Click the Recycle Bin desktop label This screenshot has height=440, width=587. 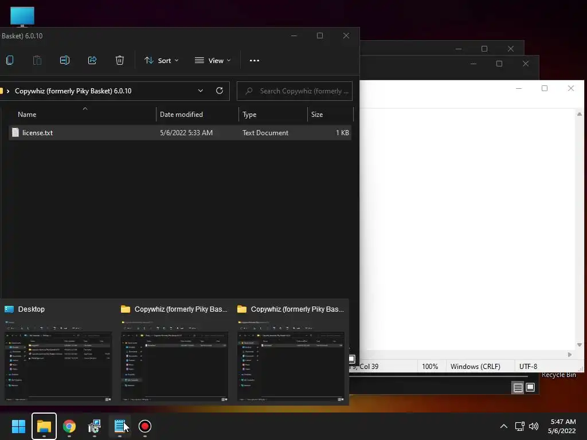[558, 375]
